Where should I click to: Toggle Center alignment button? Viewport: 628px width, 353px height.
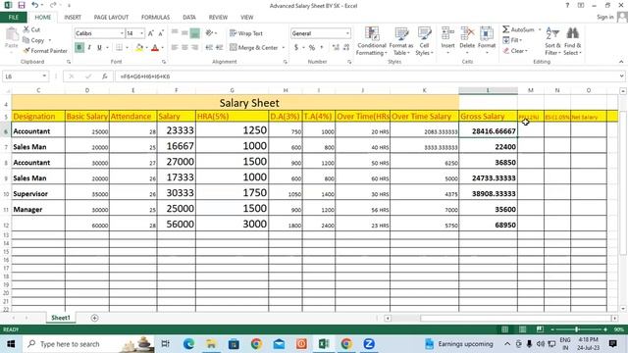(x=184, y=48)
